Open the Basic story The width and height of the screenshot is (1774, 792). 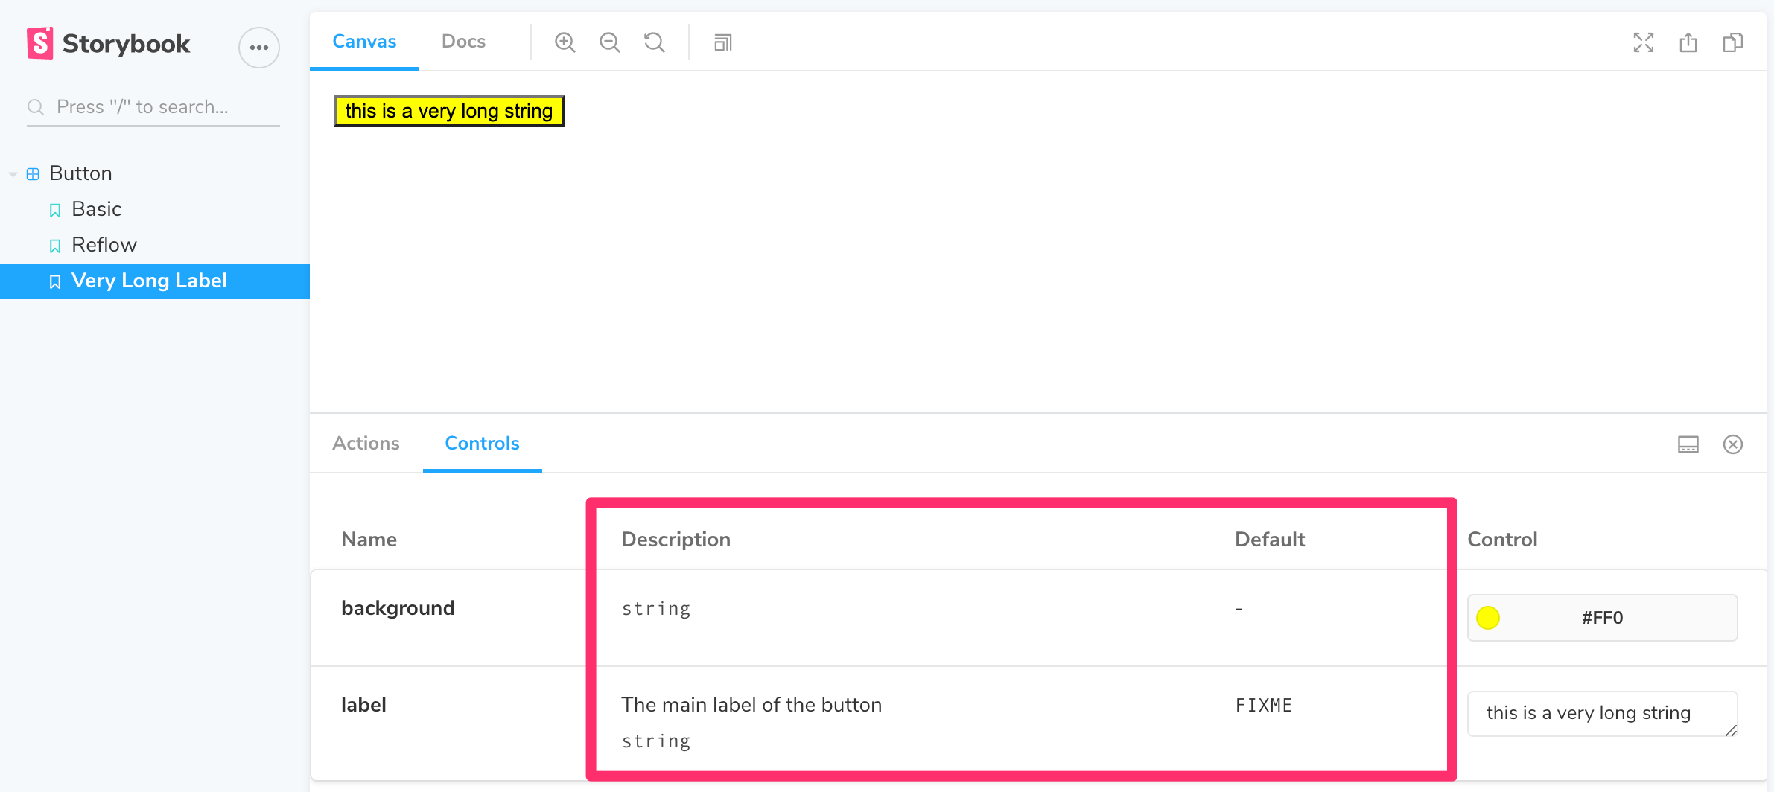coord(96,209)
